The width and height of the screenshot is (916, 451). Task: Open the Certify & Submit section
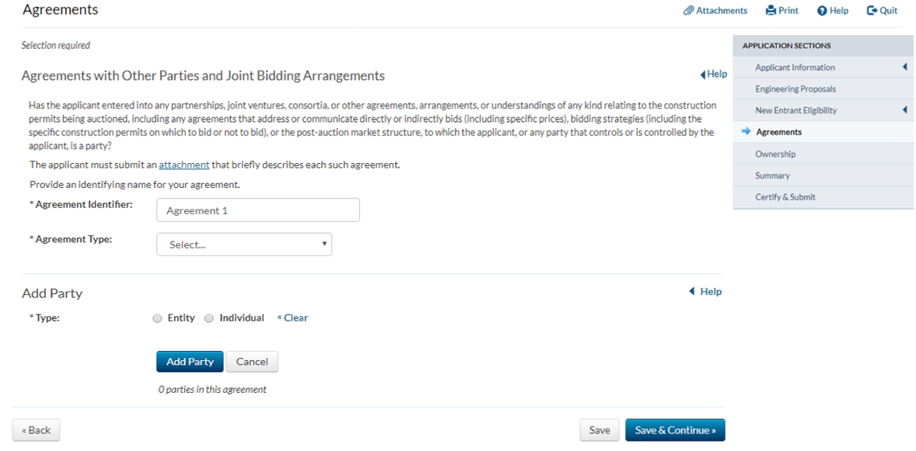tap(785, 197)
